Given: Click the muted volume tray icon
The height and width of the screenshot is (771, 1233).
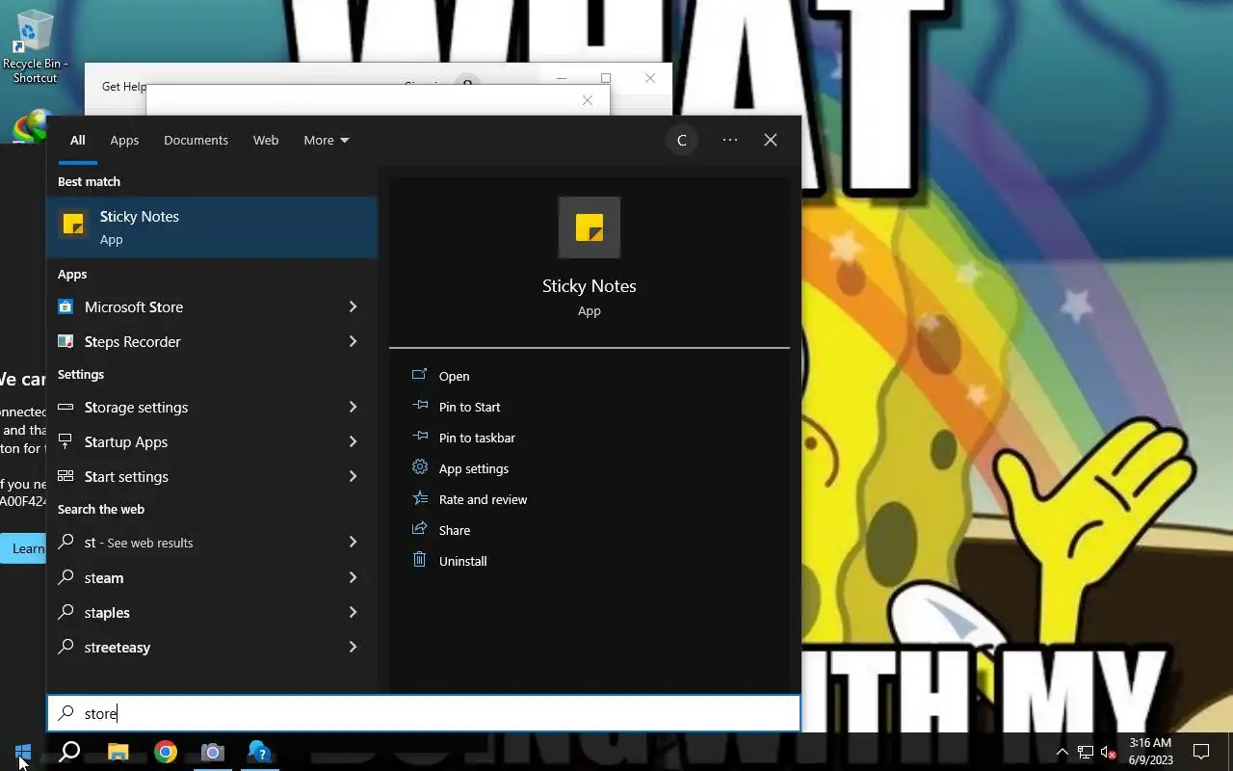Looking at the screenshot, I should [x=1109, y=752].
